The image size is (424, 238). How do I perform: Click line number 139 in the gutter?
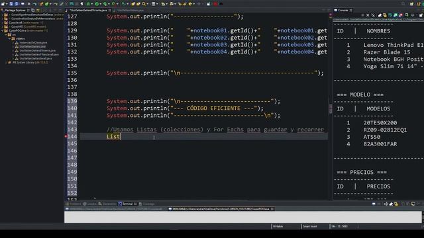tap(72, 101)
